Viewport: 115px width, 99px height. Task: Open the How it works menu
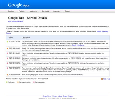[x=33, y=11]
